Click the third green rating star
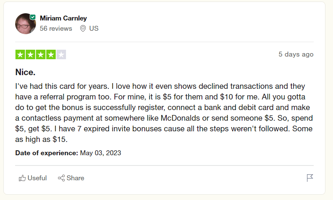Screen dimensions: 333x200 coord(41,55)
